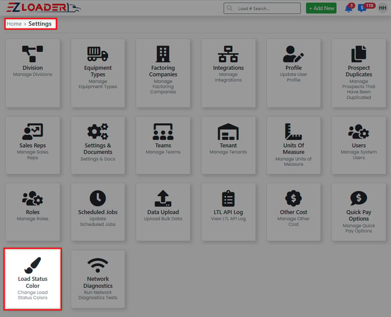
Task: Open Factoring Companies building icon
Action: (163, 54)
